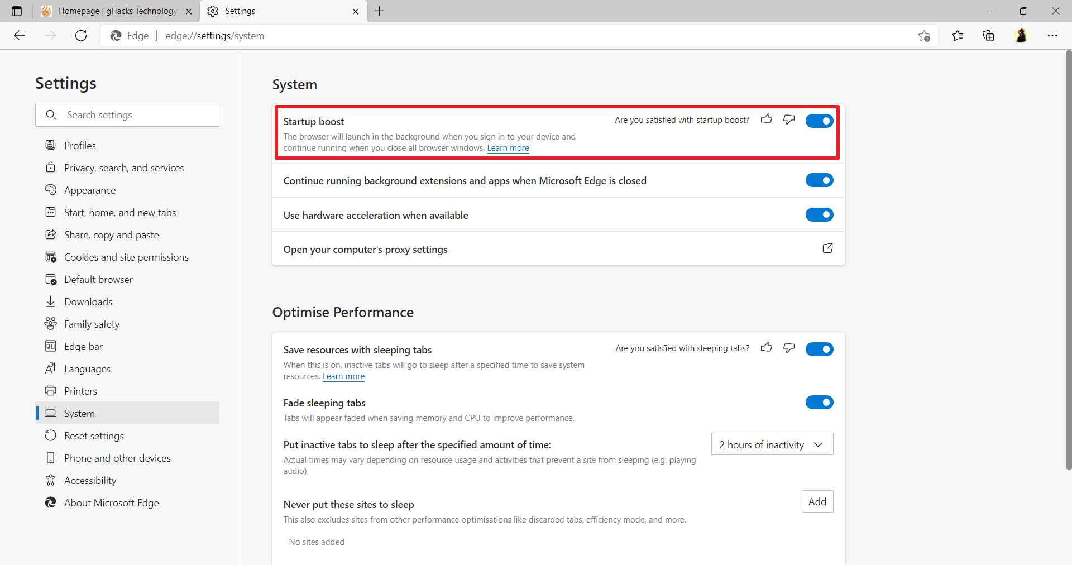Open proxy settings via the external link icon

point(828,248)
